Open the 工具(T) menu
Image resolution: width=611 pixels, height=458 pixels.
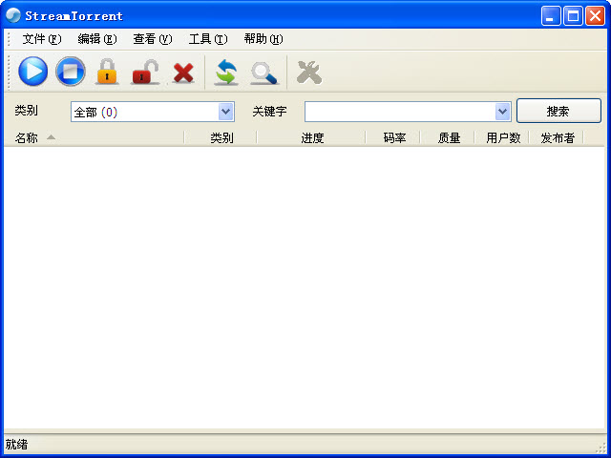pyautogui.click(x=208, y=39)
